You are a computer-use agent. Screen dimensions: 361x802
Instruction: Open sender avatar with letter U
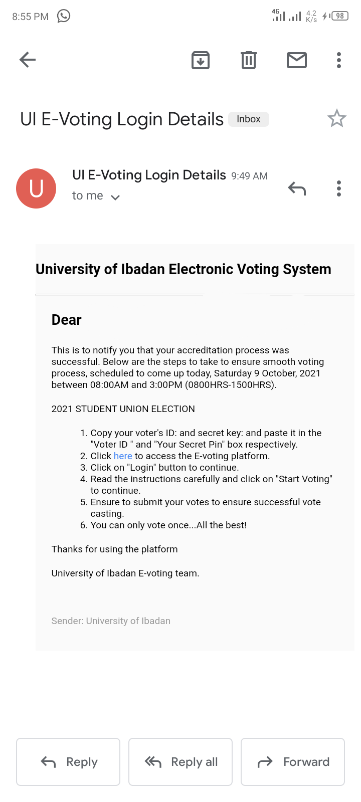[x=36, y=188]
